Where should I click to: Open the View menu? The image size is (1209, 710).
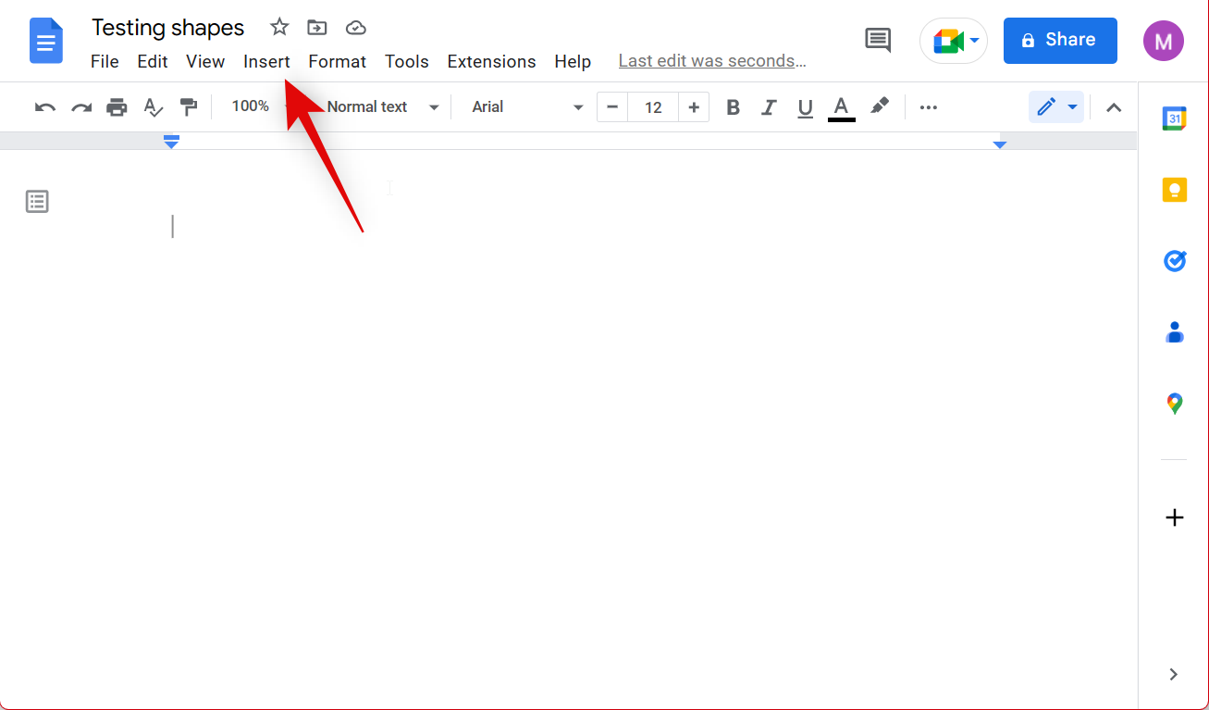pos(205,62)
